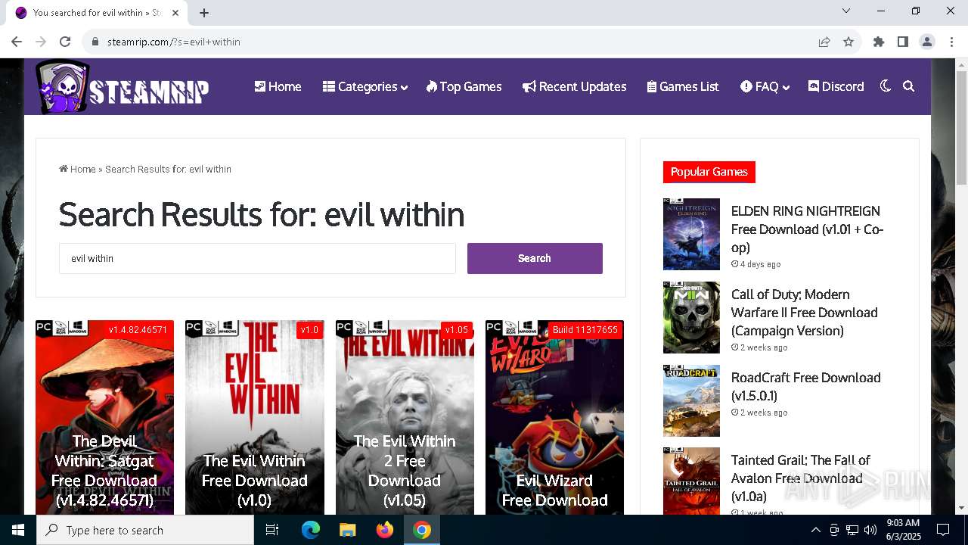Launch Firefox from taskbar
This screenshot has width=968, height=545.
tap(385, 530)
